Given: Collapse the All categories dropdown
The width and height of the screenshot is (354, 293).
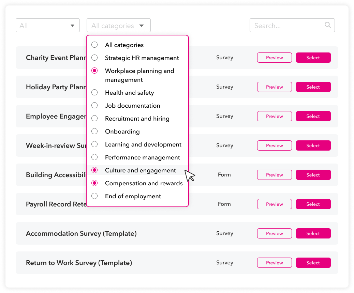Looking at the screenshot, I should 118,26.
